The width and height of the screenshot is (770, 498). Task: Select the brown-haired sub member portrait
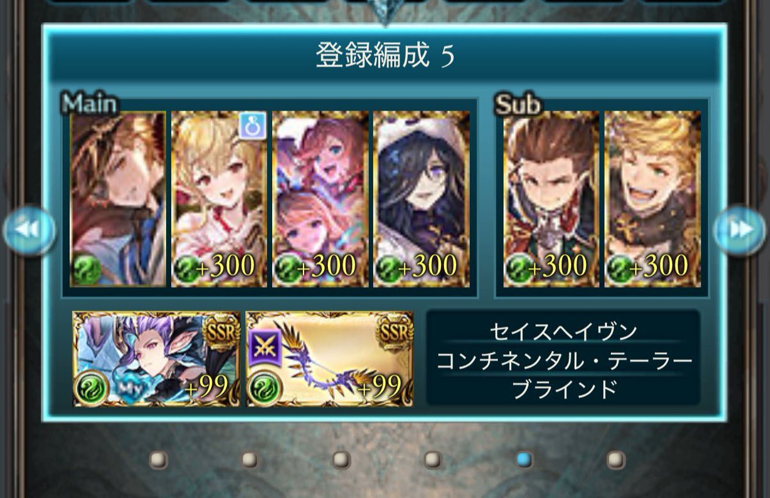point(551,199)
